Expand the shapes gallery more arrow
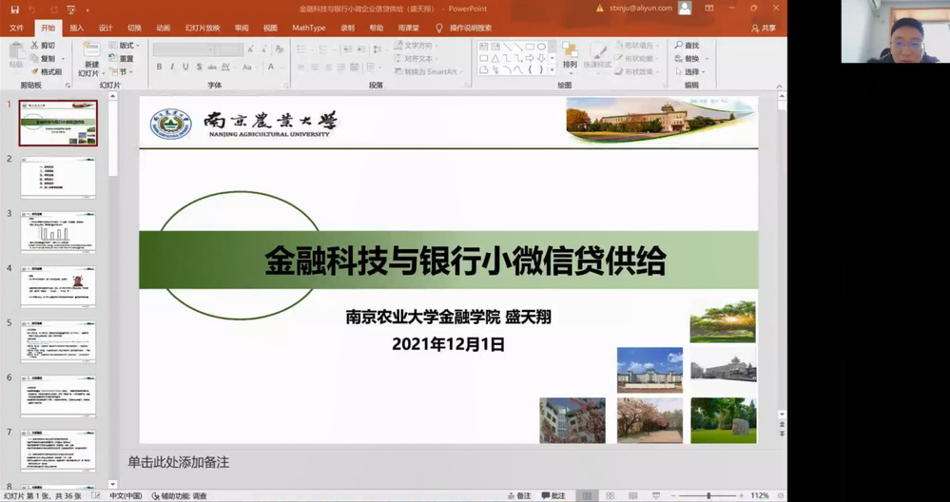The height and width of the screenshot is (502, 950). click(553, 70)
